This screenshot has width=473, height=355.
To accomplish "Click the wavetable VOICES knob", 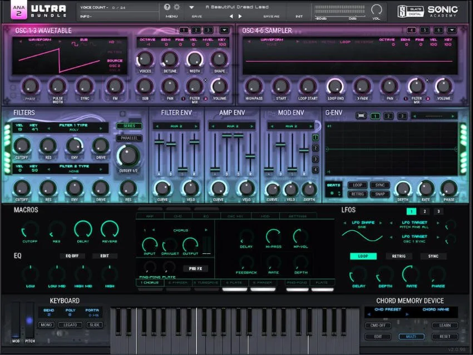I will tap(145, 59).
